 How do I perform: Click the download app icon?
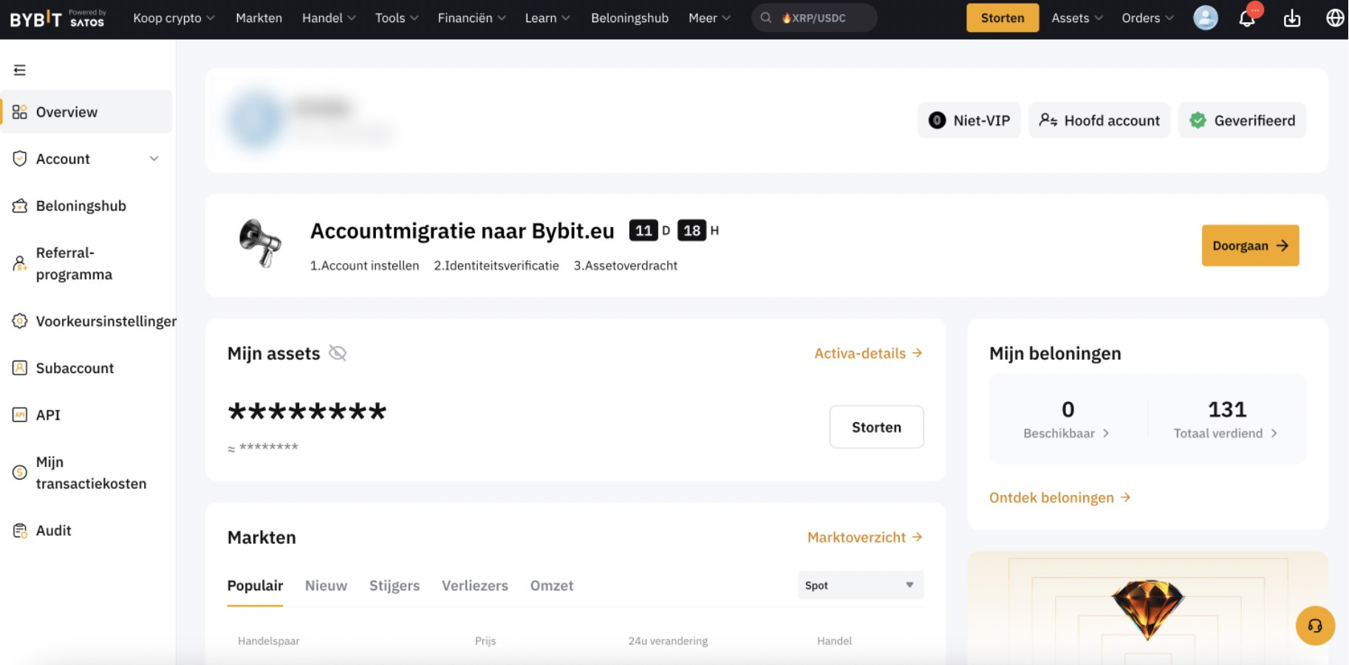point(1292,18)
